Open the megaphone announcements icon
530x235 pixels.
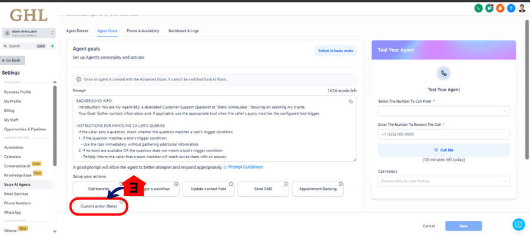tap(489, 8)
